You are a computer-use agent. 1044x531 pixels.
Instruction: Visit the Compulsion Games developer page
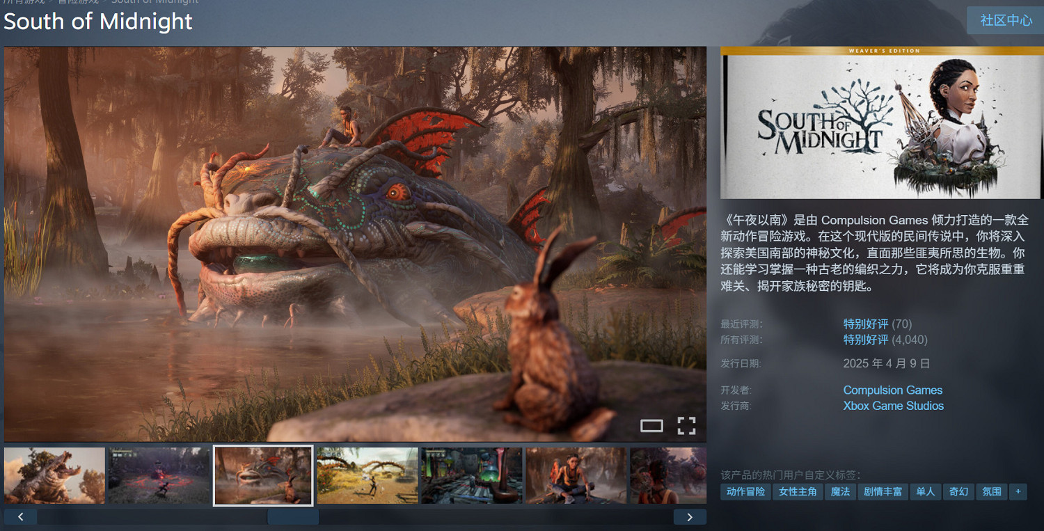(893, 390)
